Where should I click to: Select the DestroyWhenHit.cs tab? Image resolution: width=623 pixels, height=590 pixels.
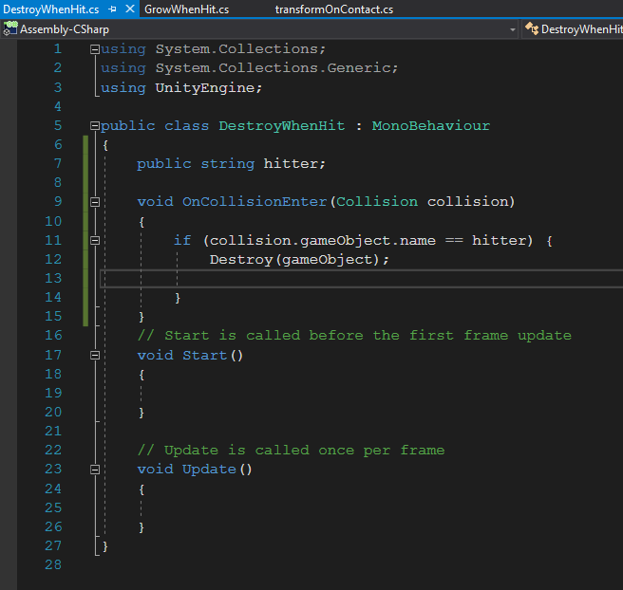[x=51, y=9]
